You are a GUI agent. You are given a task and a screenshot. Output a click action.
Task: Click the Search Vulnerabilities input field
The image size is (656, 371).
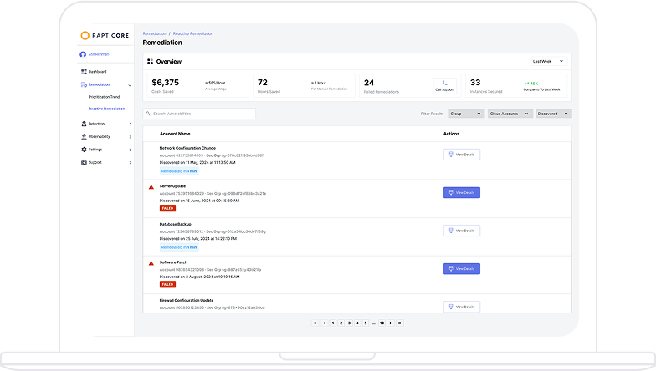pos(199,114)
